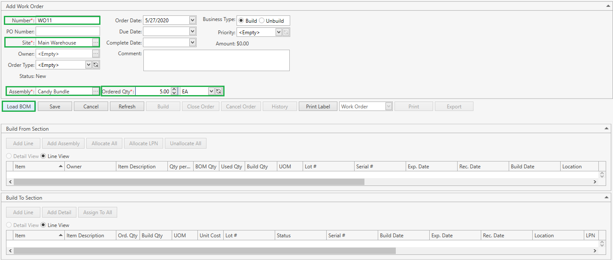The image size is (613, 260).
Task: Refresh the Order Type list icon
Action: click(96, 65)
